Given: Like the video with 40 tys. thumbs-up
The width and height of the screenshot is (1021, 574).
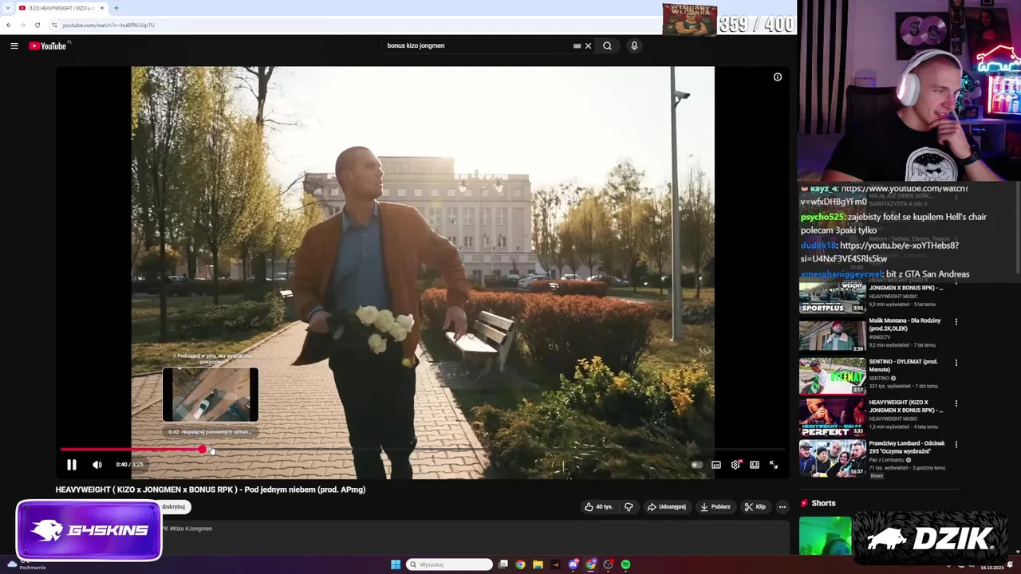Looking at the screenshot, I should coord(598,507).
